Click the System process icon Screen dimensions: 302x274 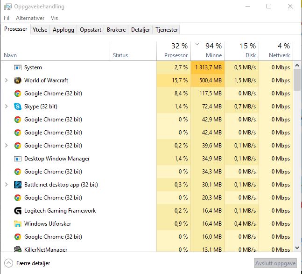tap(18, 67)
